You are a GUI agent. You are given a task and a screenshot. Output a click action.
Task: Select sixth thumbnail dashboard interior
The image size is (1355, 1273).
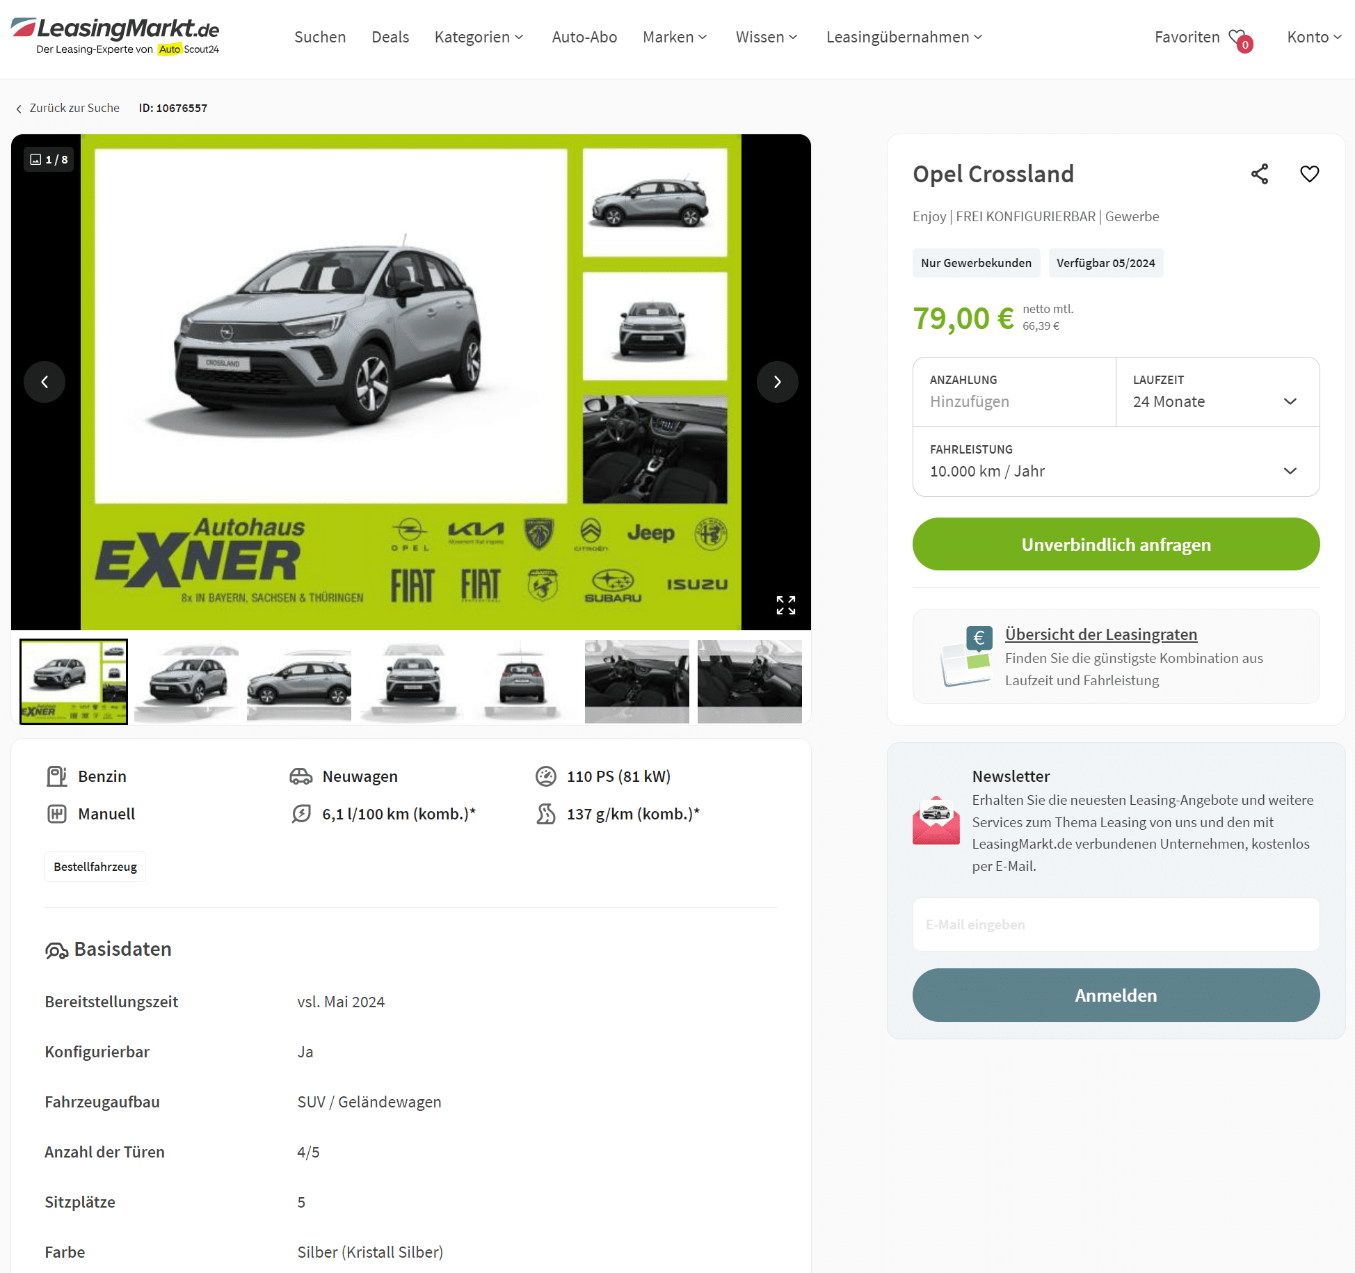click(637, 682)
